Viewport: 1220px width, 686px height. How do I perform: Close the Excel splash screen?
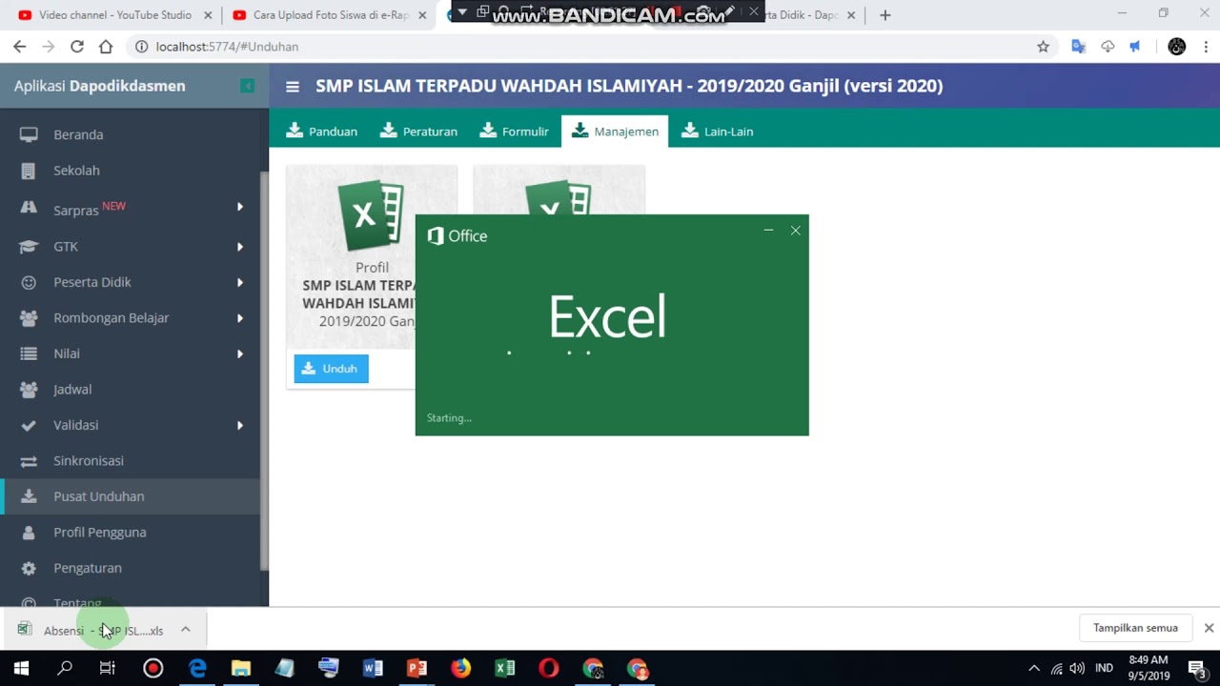click(795, 231)
